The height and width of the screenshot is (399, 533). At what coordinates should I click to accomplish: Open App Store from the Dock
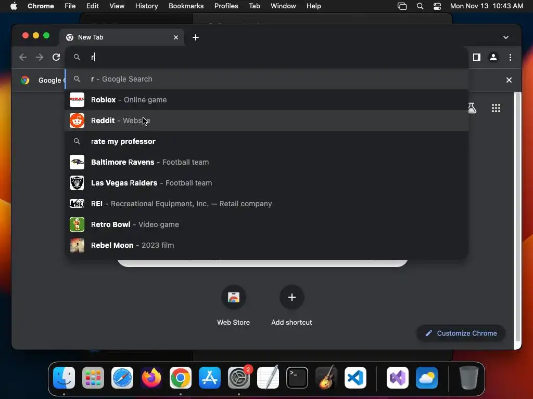[210, 378]
